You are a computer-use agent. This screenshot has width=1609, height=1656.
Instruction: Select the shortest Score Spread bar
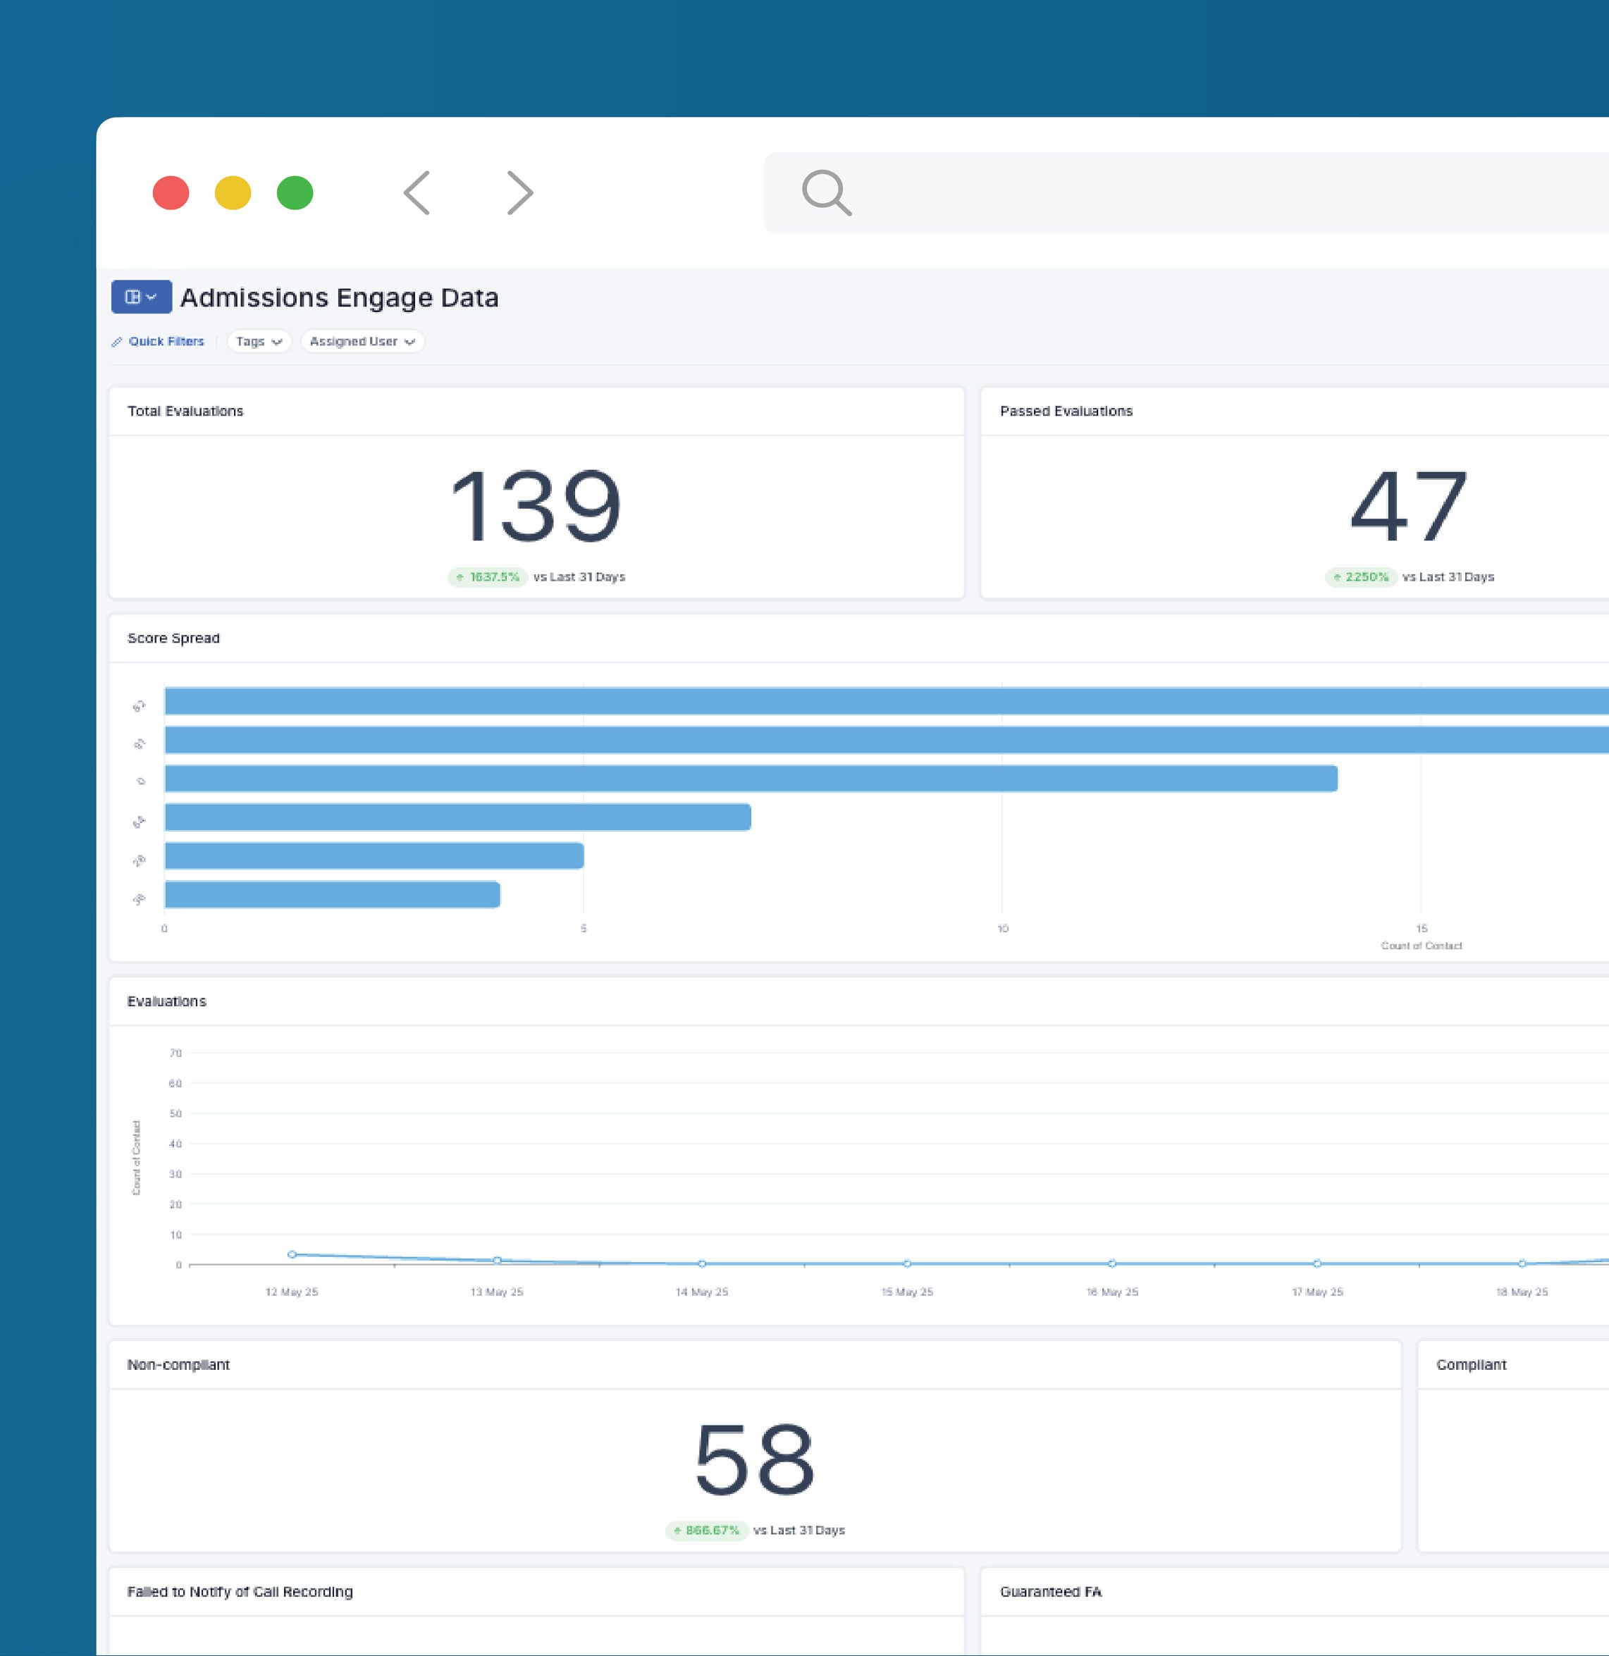tap(332, 895)
